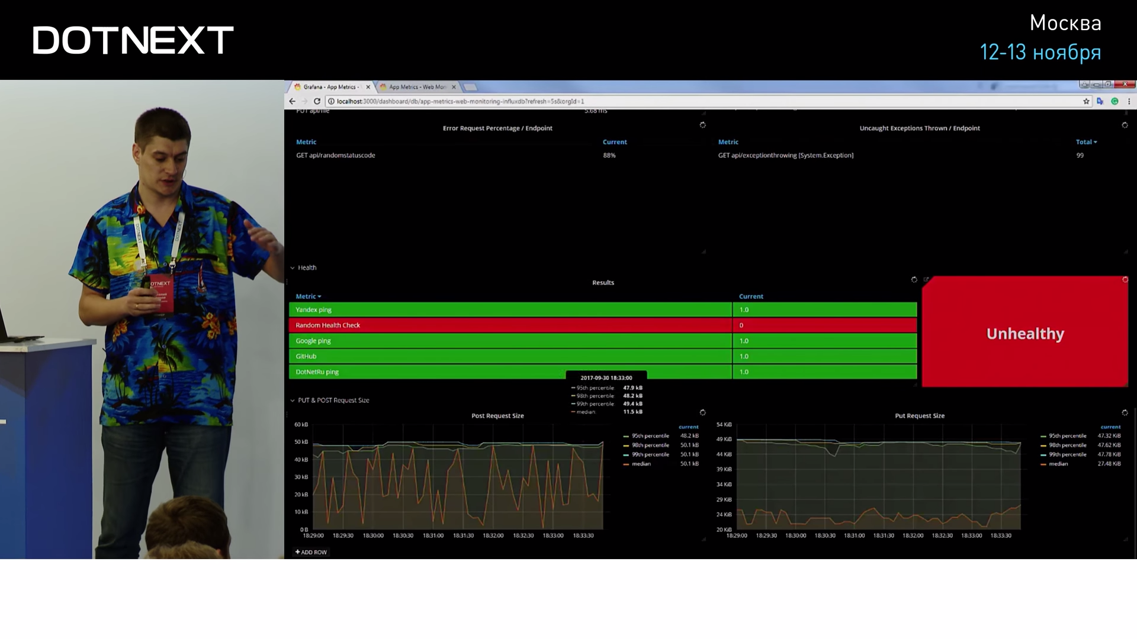Click the browser back arrow
Viewport: 1137px width, 639px height.
tap(292, 101)
